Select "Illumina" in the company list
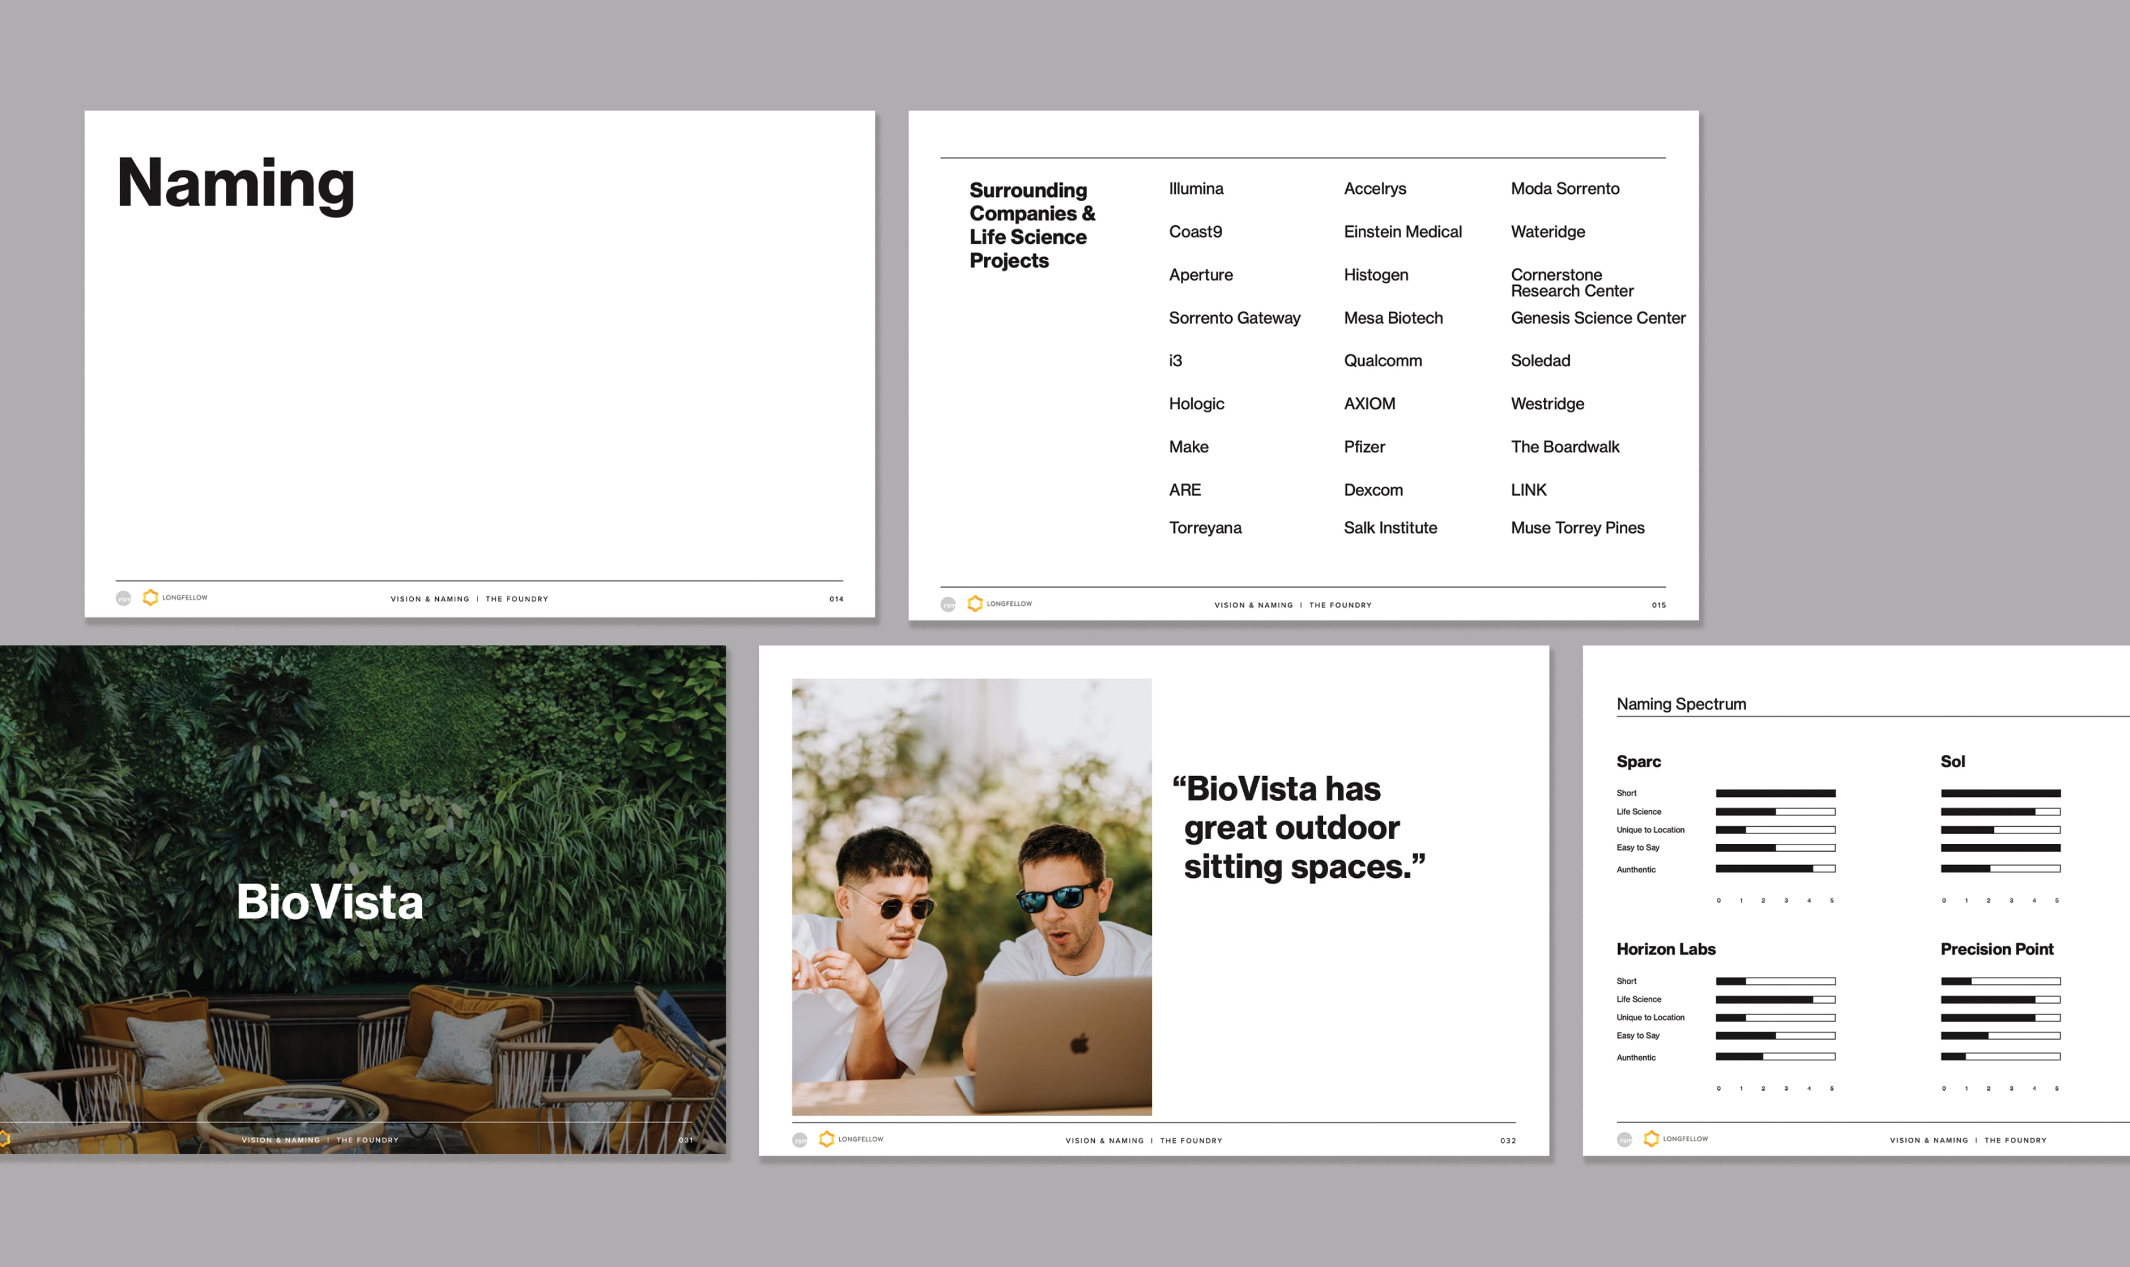 pos(1195,188)
